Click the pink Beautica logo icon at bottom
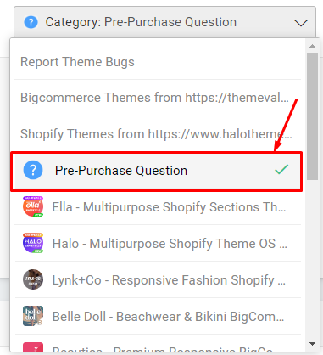Image resolution: width=323 pixels, height=355 pixels. (x=33, y=347)
